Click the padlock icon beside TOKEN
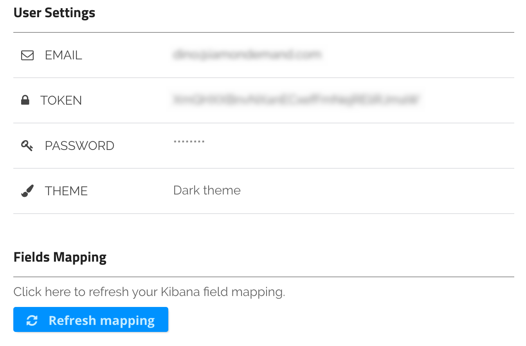The height and width of the screenshot is (346, 526). [x=25, y=101]
